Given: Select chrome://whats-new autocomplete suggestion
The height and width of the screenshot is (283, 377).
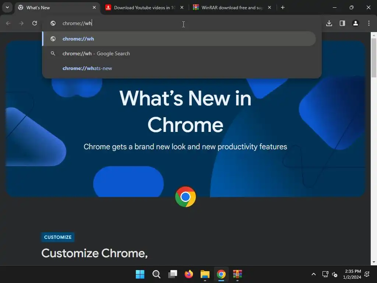Looking at the screenshot, I should pyautogui.click(x=179, y=68).
